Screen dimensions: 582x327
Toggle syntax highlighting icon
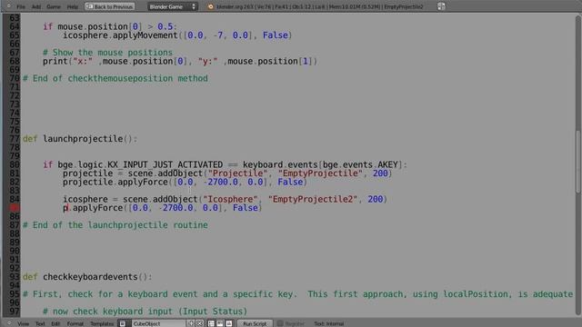pos(229,323)
